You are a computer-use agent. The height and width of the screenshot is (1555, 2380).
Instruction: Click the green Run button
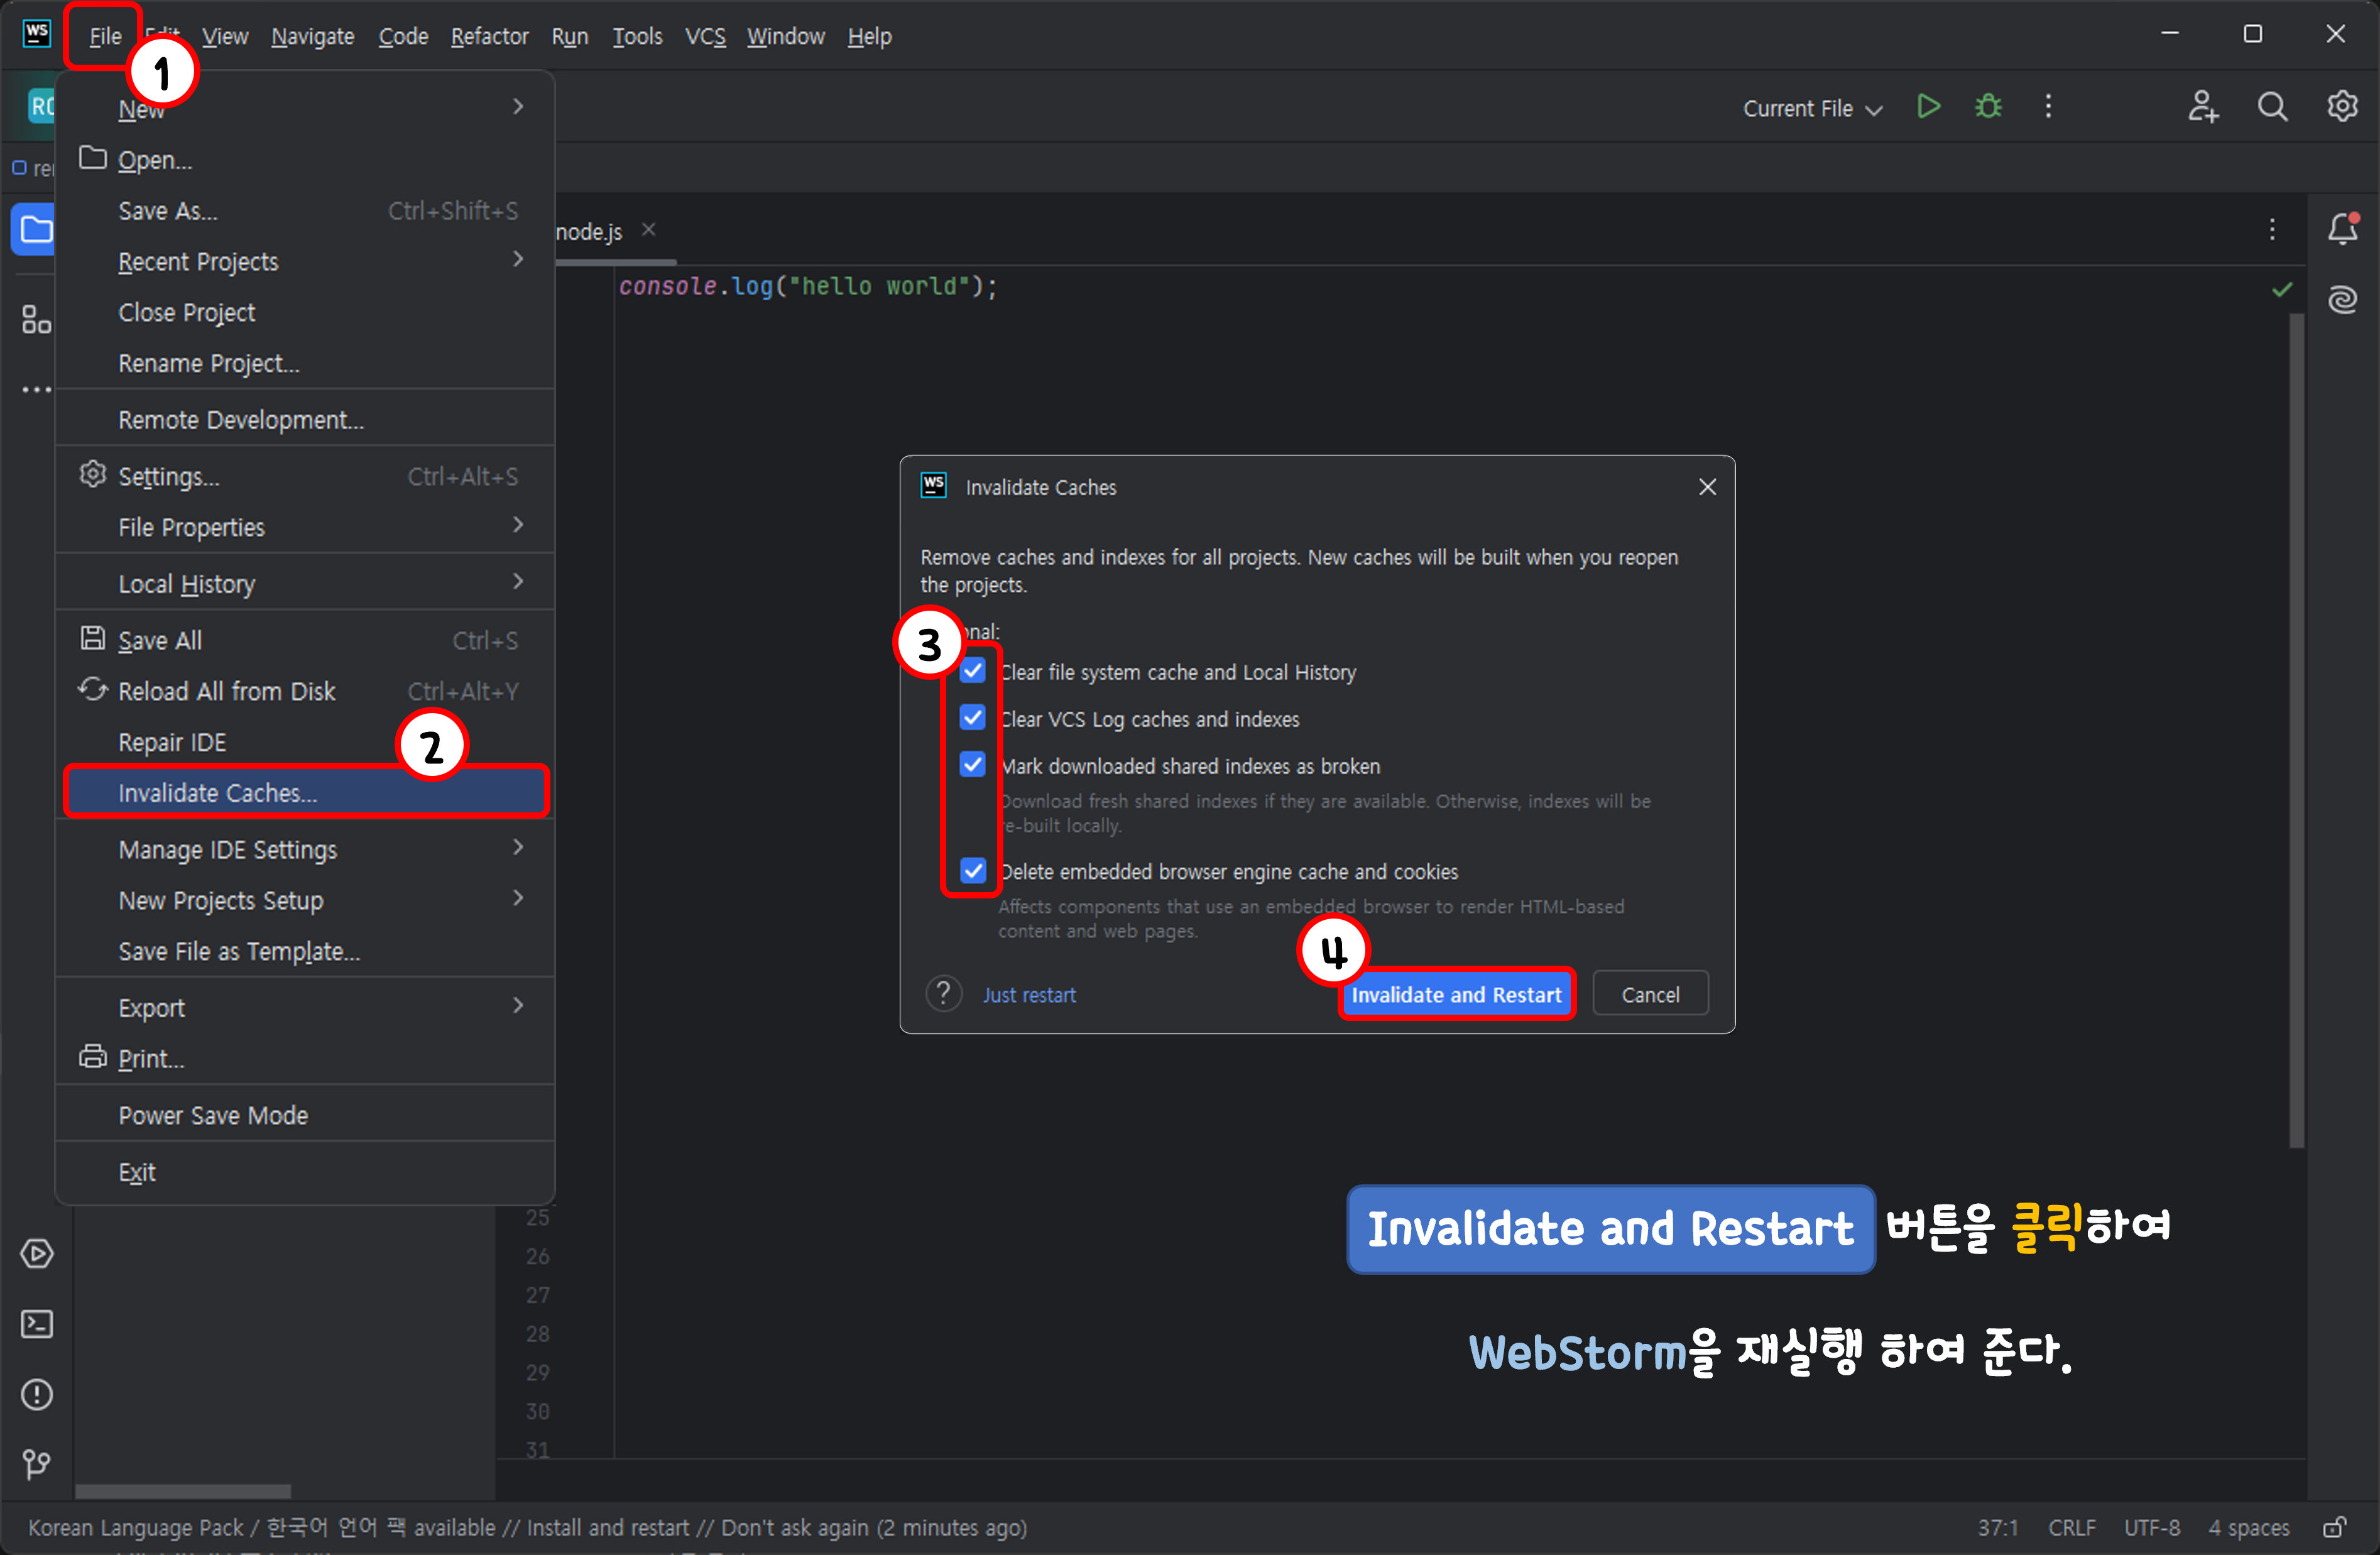pyautogui.click(x=1928, y=107)
